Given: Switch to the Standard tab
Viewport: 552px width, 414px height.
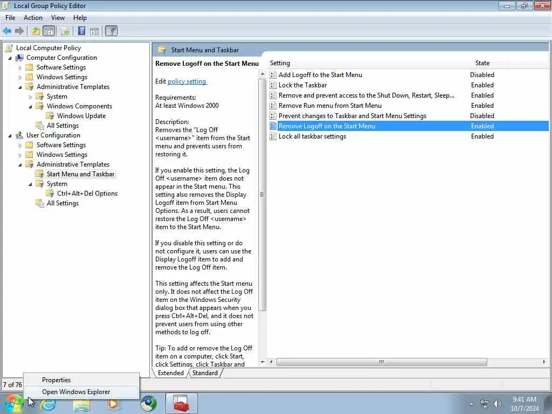Looking at the screenshot, I should [x=205, y=373].
